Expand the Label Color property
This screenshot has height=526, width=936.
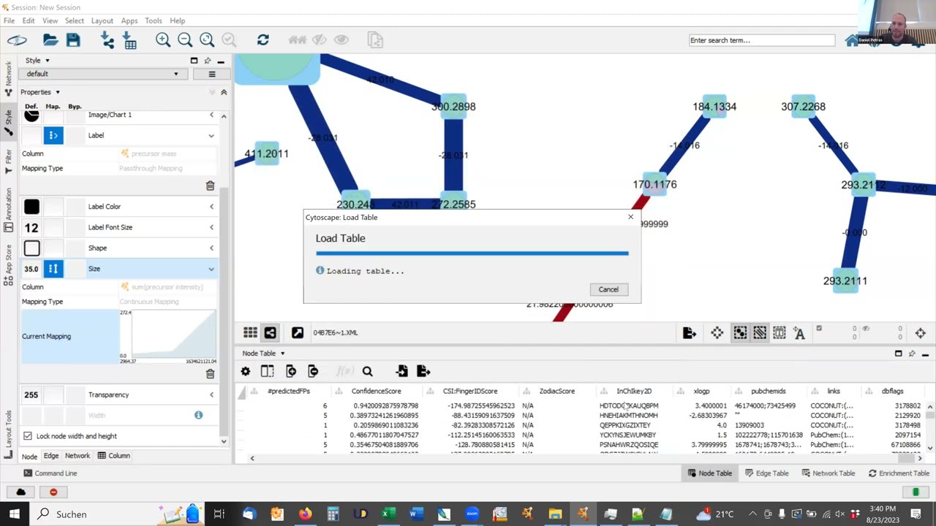[x=211, y=207]
